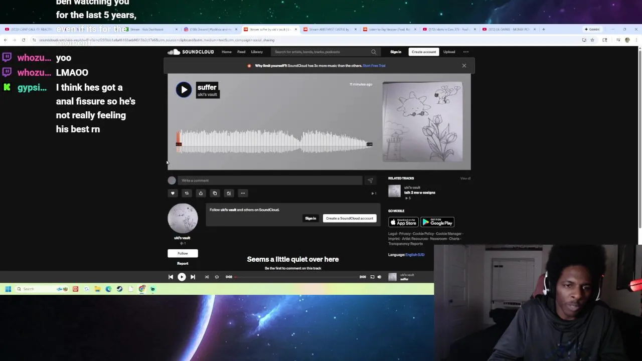Click the now-playing artwork in player bar
Viewport: 642px width, 361px height.
coord(392,277)
